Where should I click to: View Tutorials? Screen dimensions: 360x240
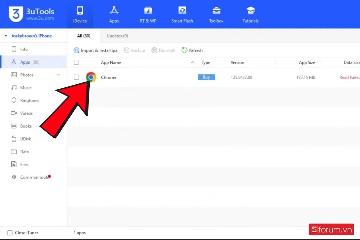point(250,14)
